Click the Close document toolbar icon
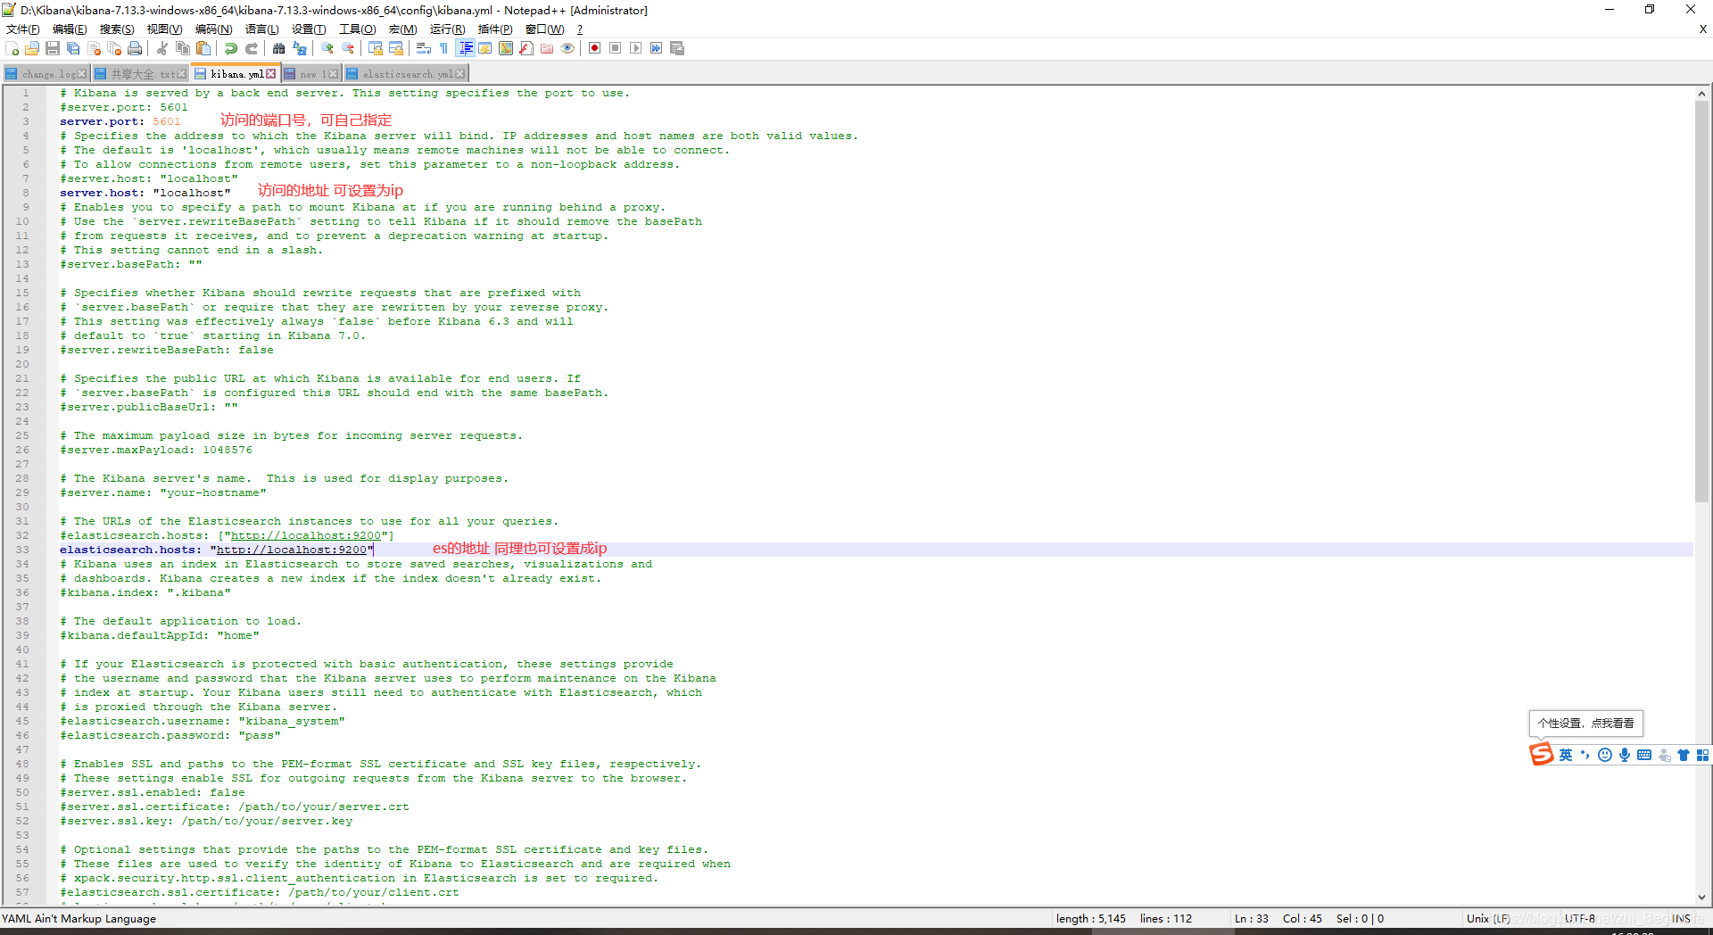The image size is (1713, 935). coord(94,48)
